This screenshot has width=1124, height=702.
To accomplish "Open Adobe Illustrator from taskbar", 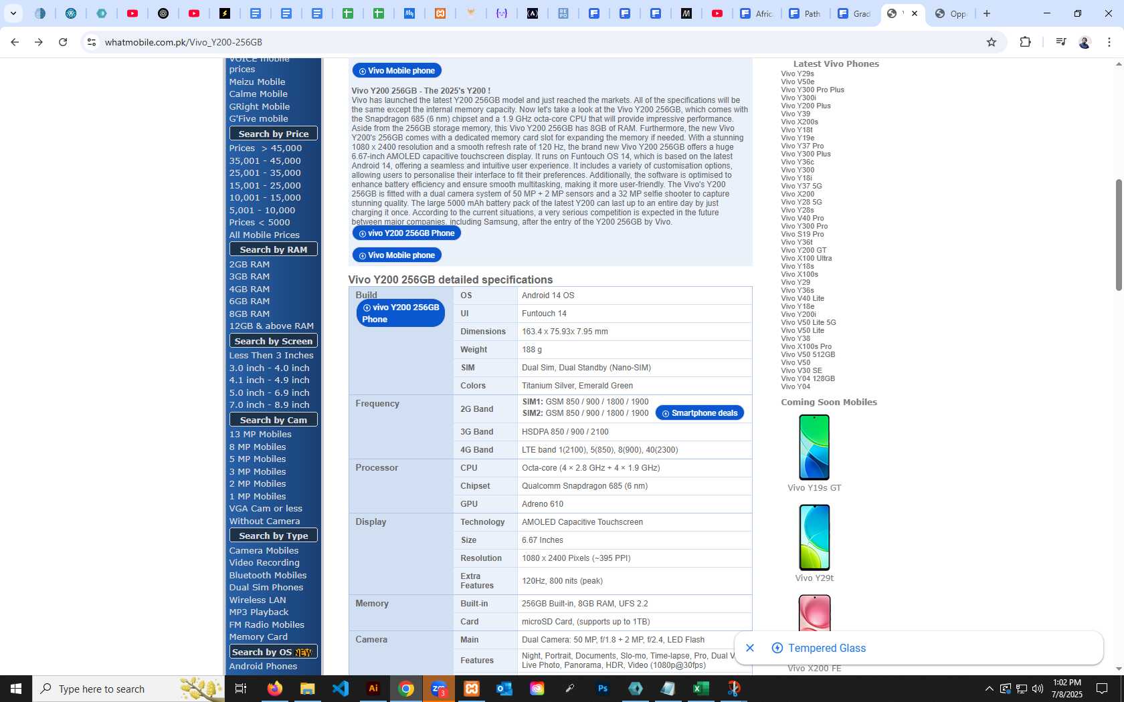I will pyautogui.click(x=373, y=689).
